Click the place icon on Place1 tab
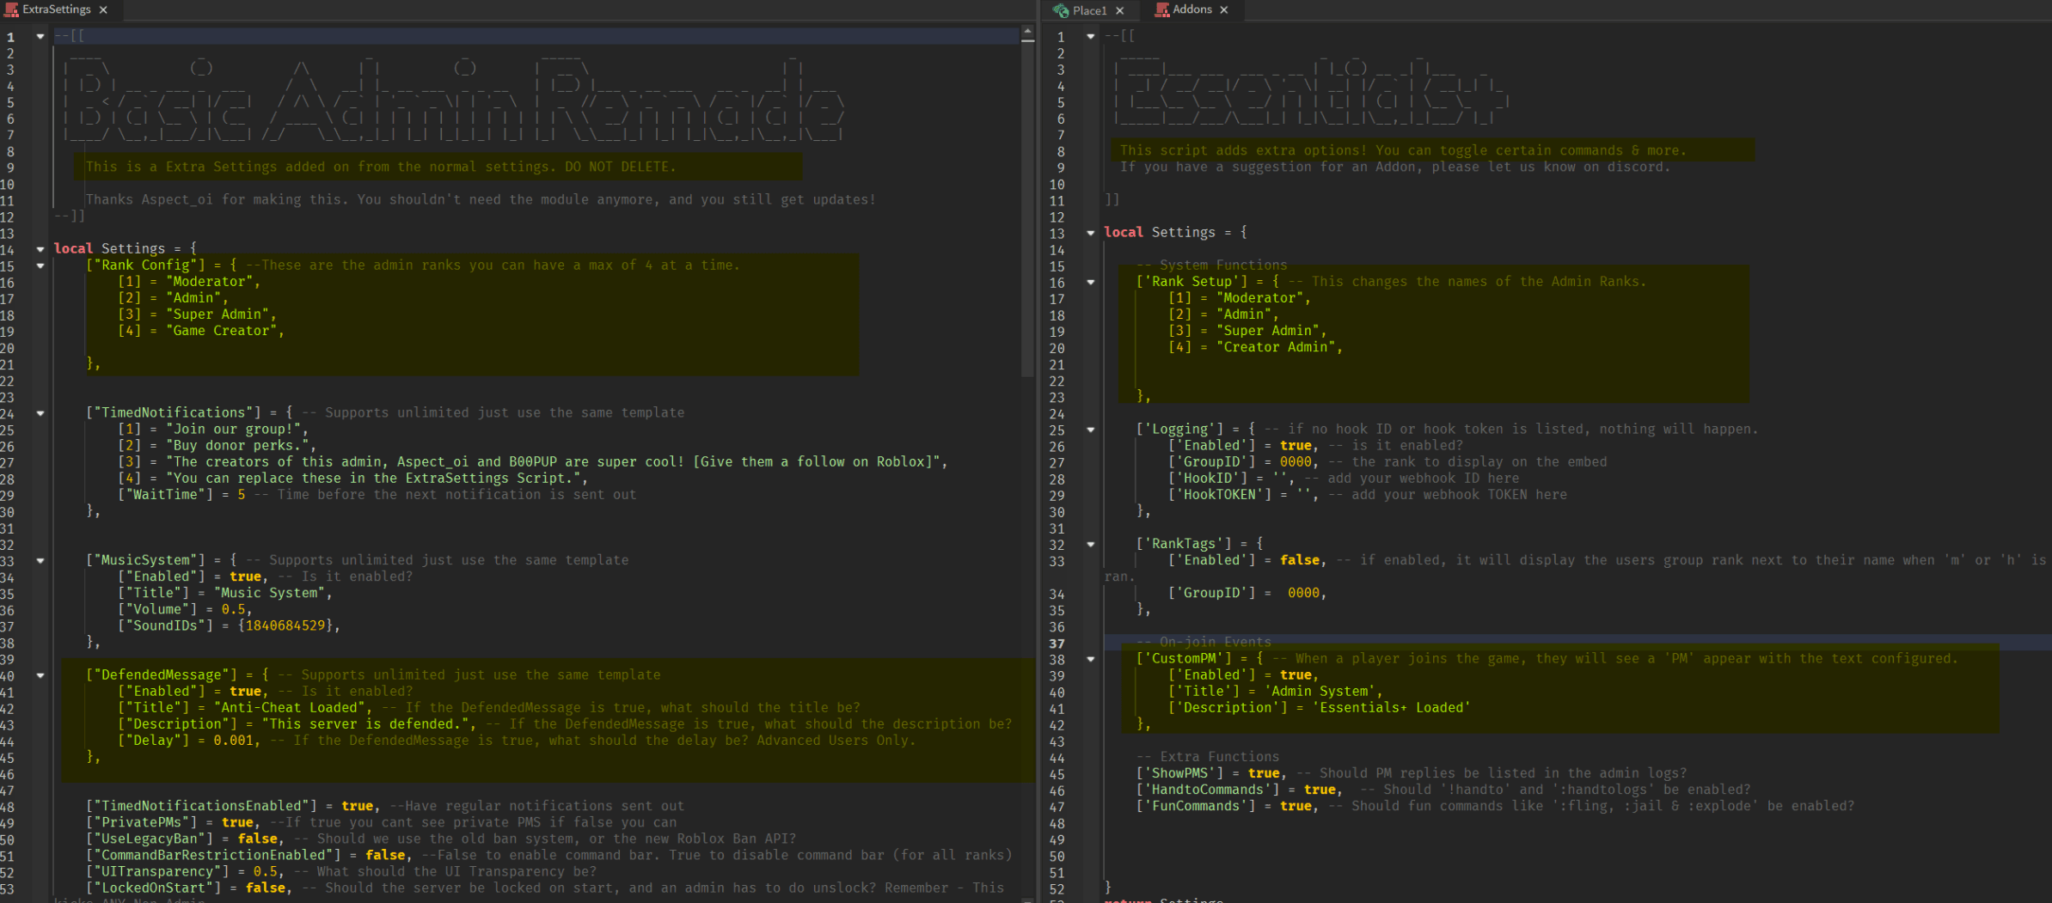Viewport: 2052px width, 903px height. pyautogui.click(x=1061, y=10)
